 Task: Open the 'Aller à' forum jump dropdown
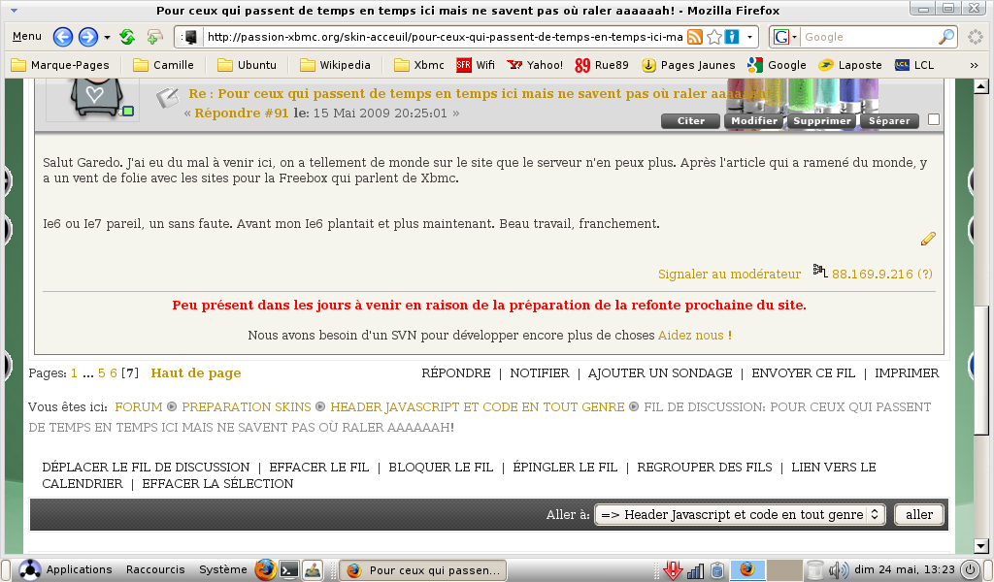739,515
